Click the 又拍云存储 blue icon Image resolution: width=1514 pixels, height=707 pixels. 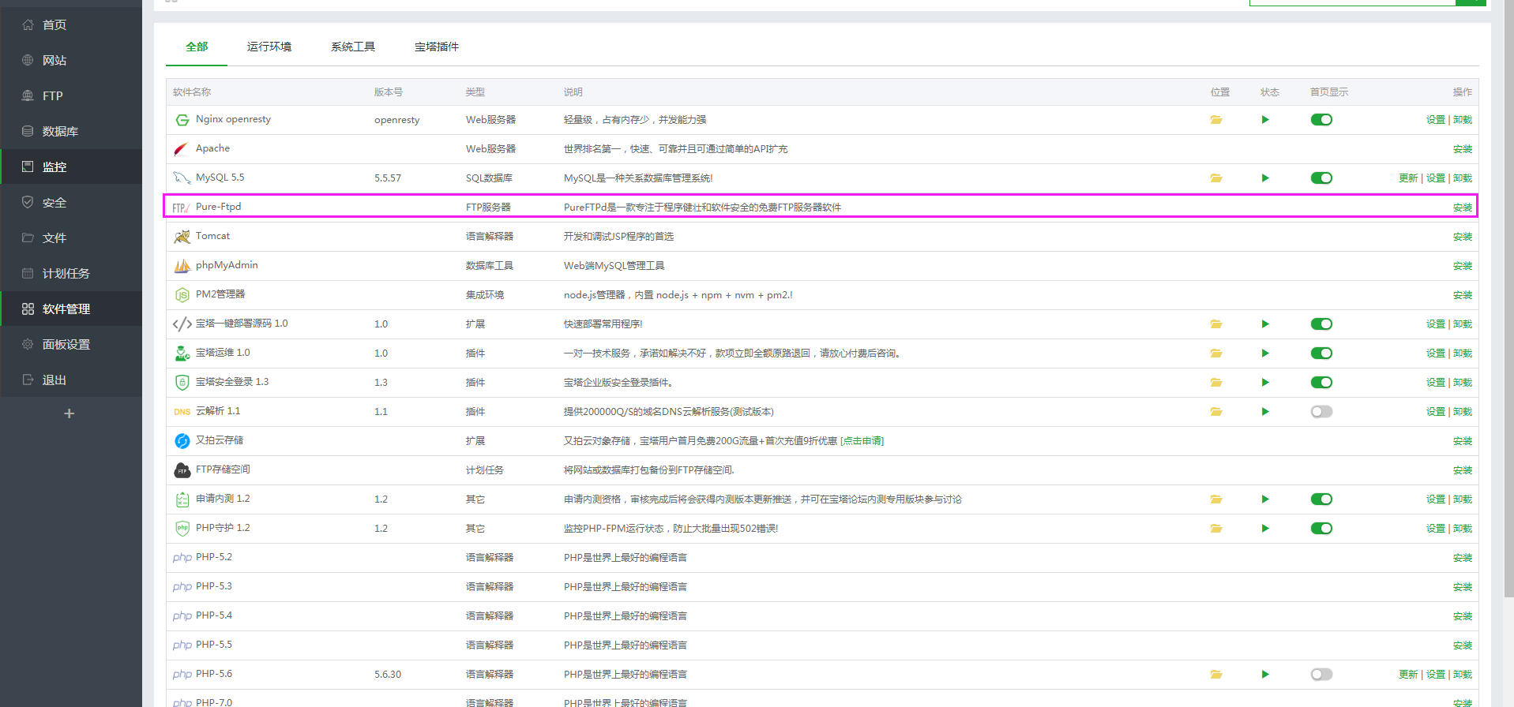pyautogui.click(x=182, y=441)
